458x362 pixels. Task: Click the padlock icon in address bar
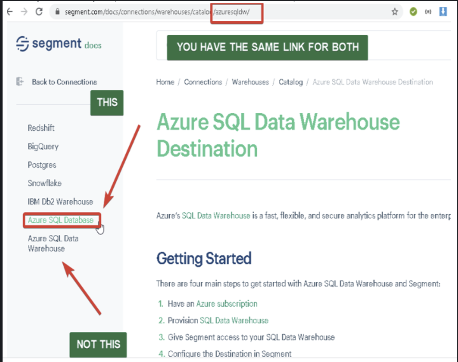(57, 12)
